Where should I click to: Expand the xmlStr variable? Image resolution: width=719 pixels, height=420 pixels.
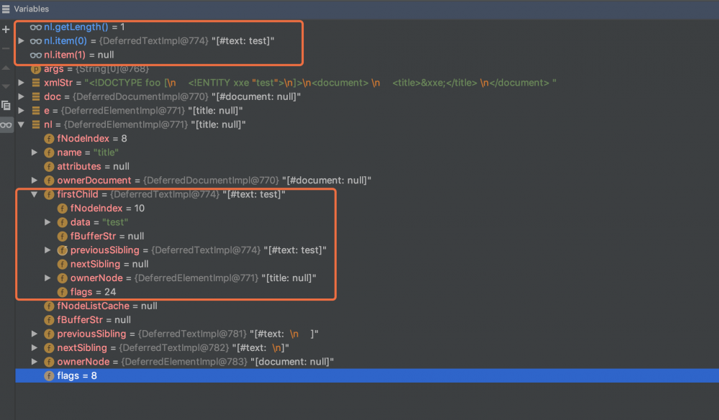[21, 83]
